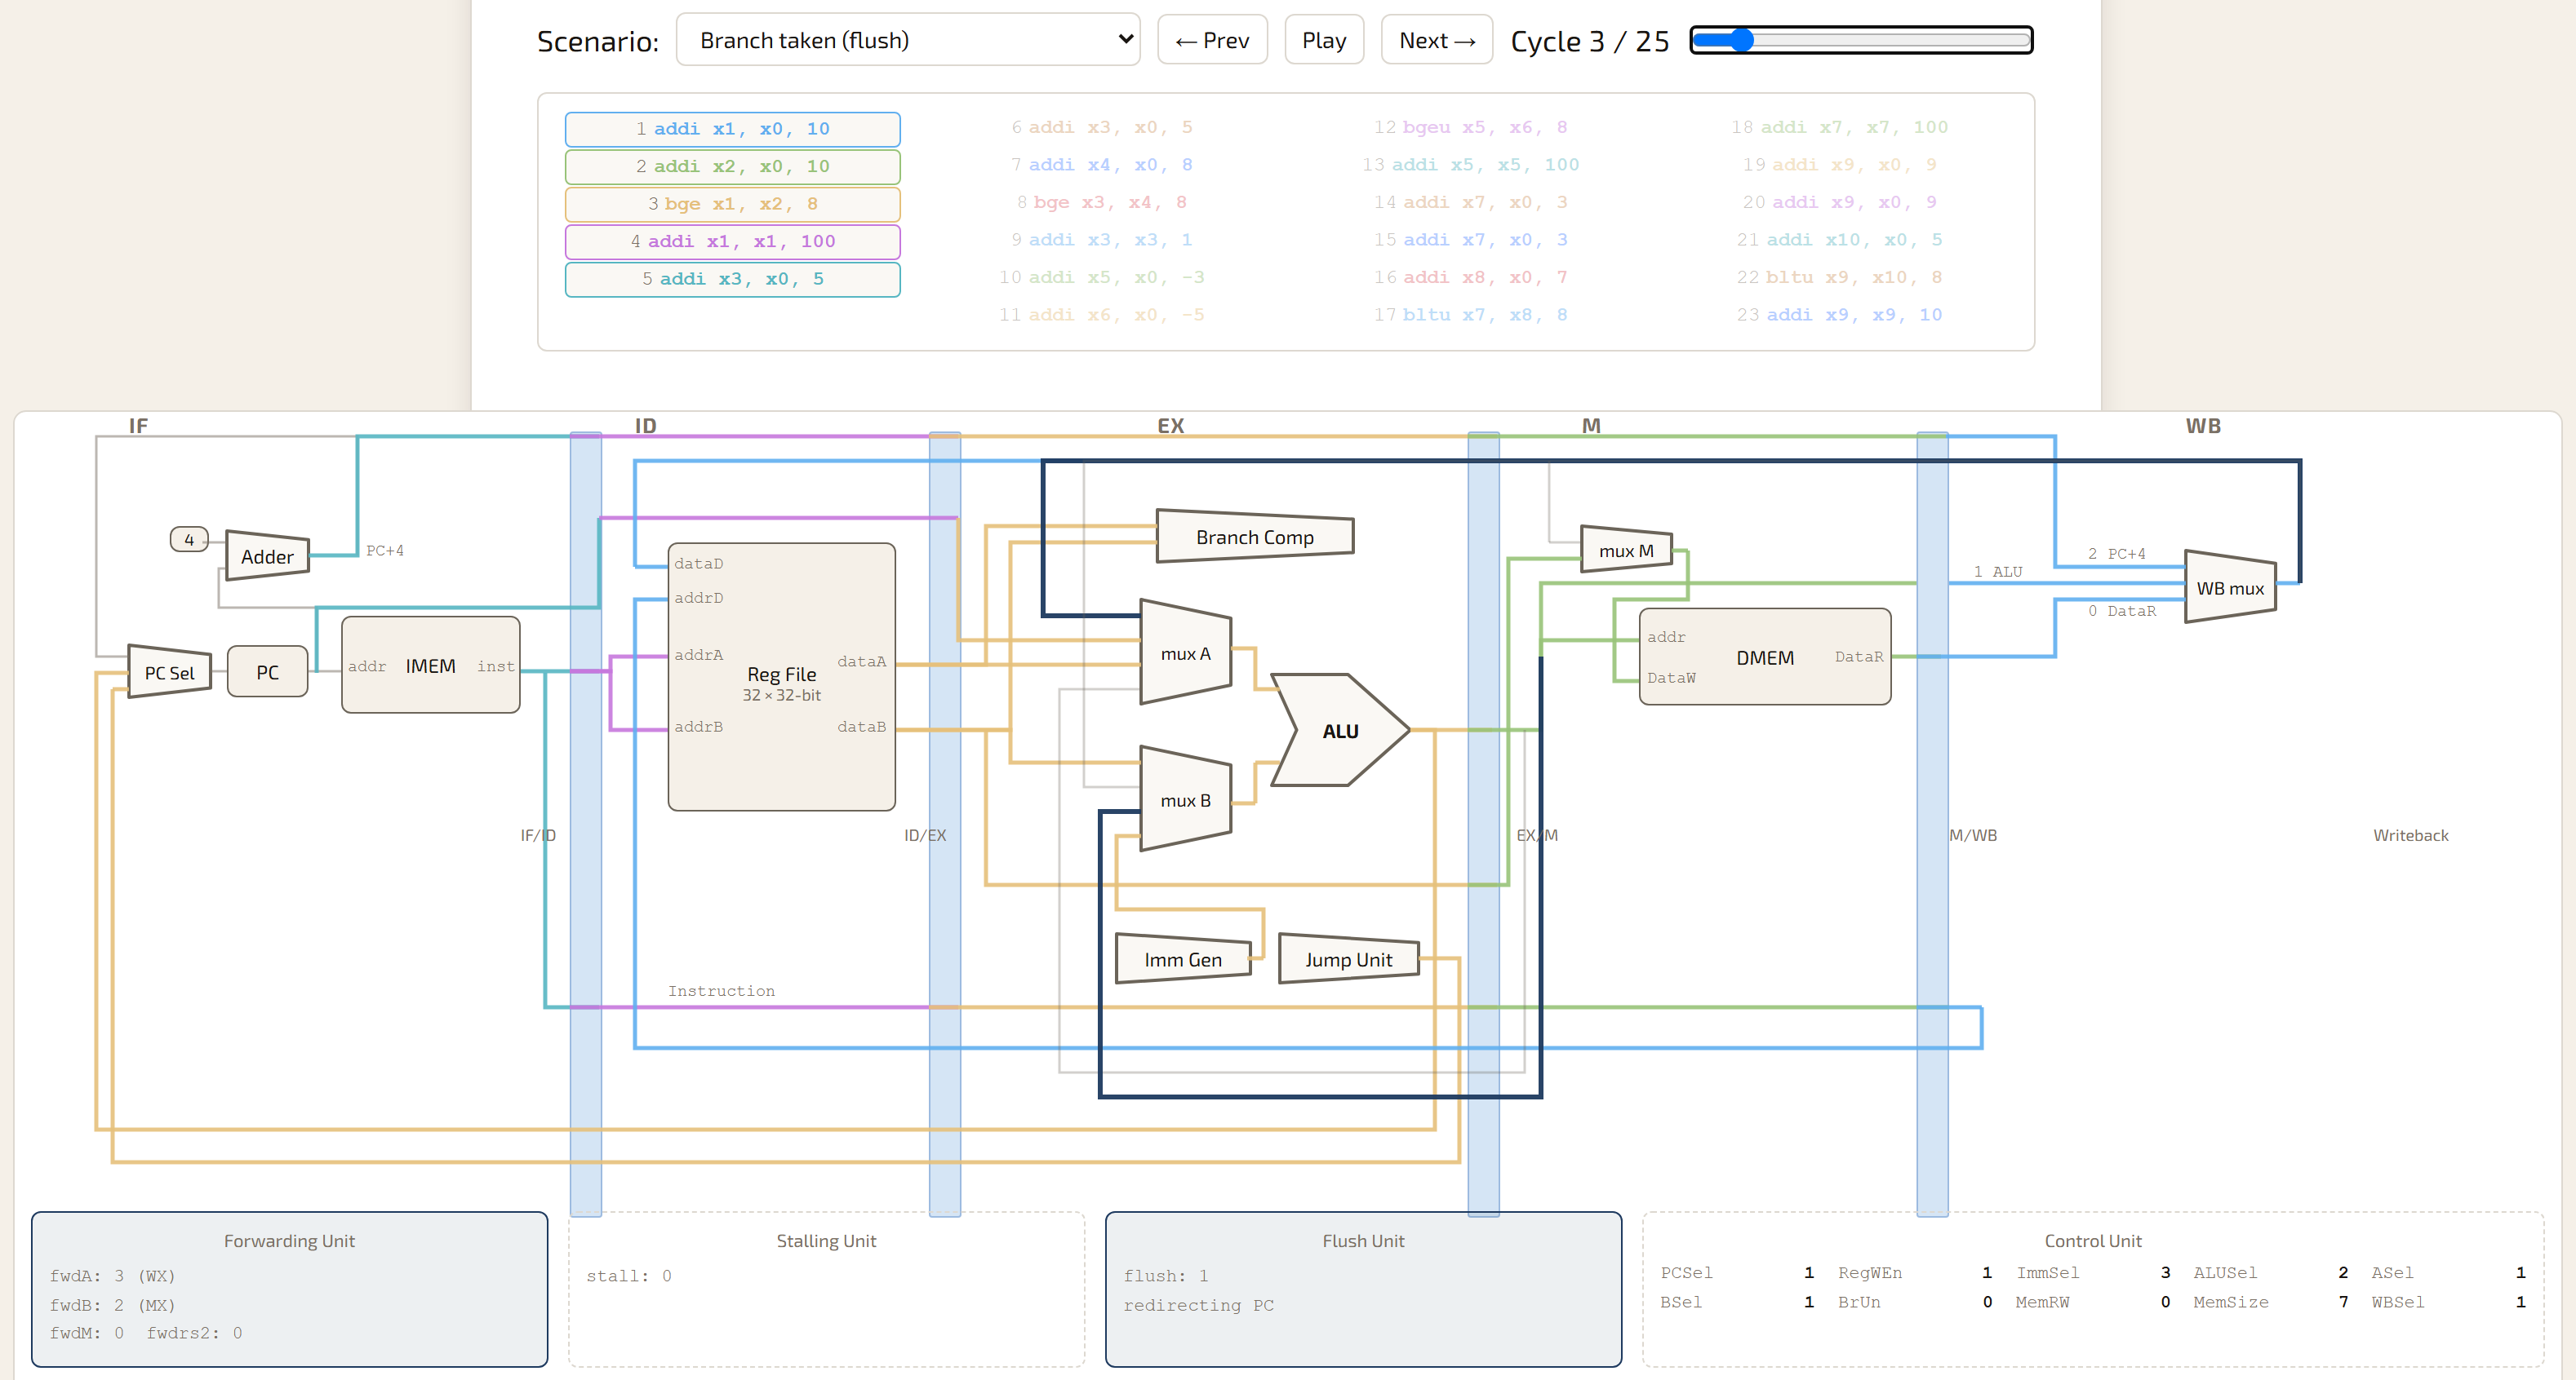
Task: Click the PC+4 wire label
Action: coord(384,550)
